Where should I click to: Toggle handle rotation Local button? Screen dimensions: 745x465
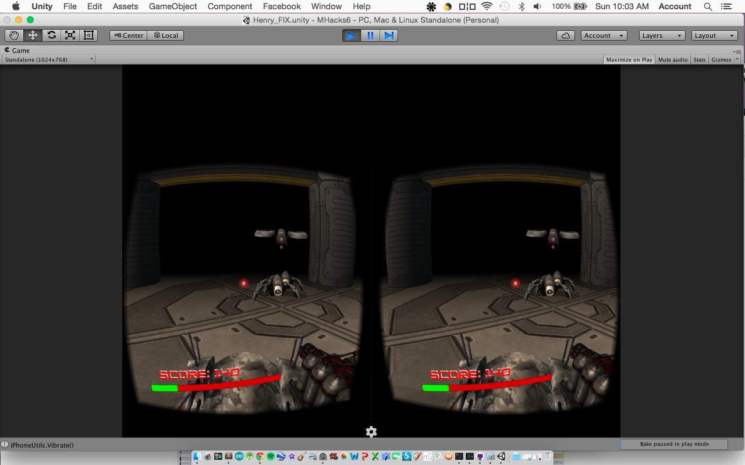(166, 35)
